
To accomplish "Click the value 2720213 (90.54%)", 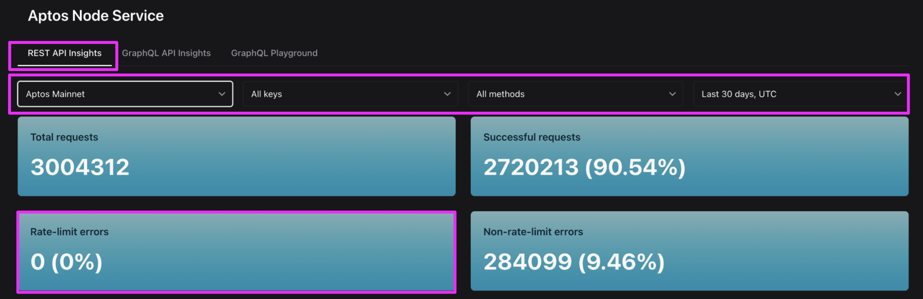I will pos(584,167).
